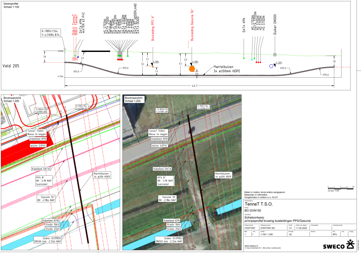Select 'TenneT 150kV Nieuw te leggen' in left plan
The height and width of the screenshot is (253, 361).
(37, 132)
